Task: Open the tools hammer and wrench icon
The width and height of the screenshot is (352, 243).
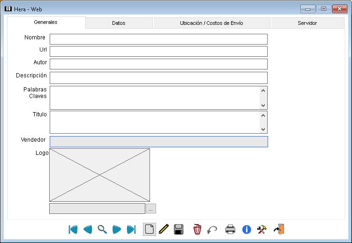Action: tap(262, 229)
